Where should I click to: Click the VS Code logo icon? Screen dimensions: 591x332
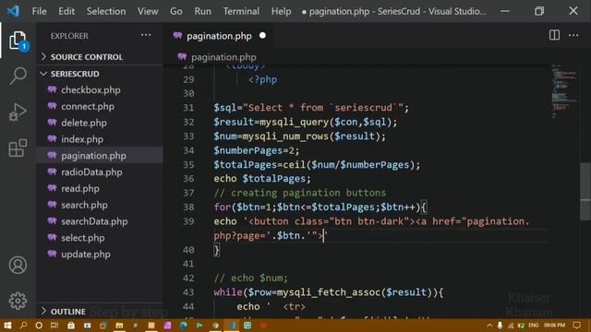coord(14,11)
